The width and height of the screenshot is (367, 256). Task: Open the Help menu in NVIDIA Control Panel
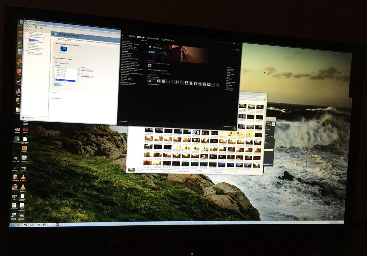point(45,25)
